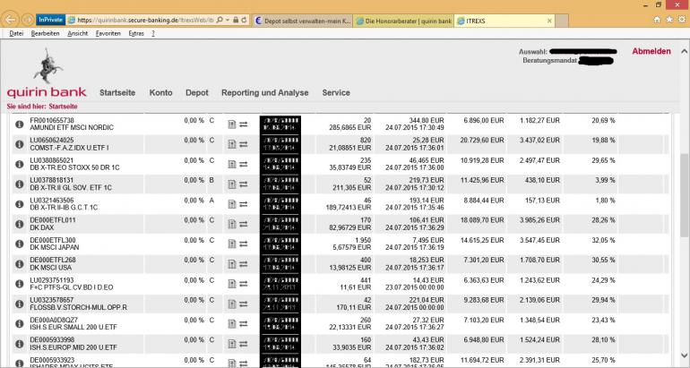Switch to Depot selbst verwalten tab

coord(302,21)
